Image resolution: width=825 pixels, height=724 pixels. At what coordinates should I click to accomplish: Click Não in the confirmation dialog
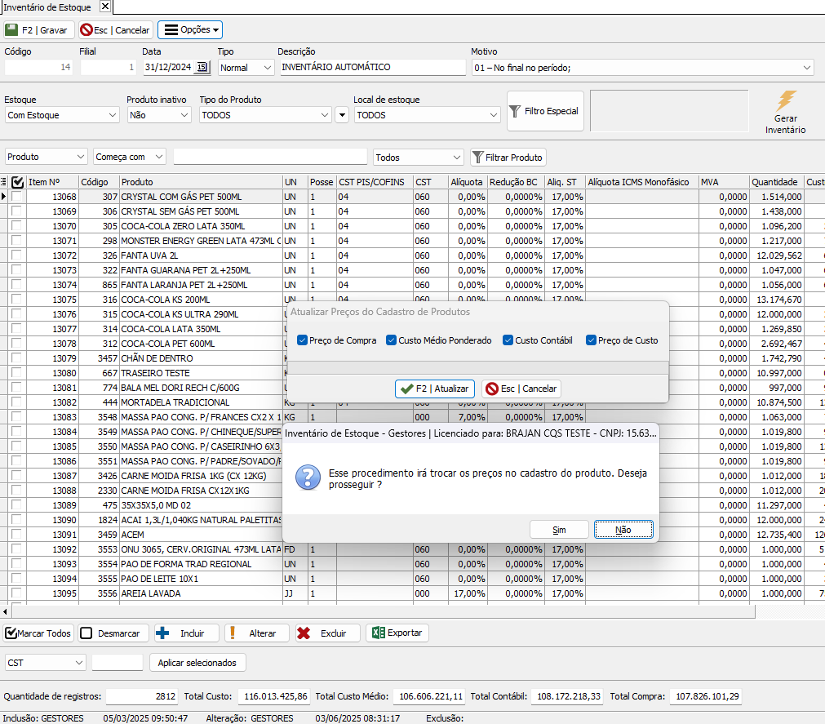click(623, 530)
